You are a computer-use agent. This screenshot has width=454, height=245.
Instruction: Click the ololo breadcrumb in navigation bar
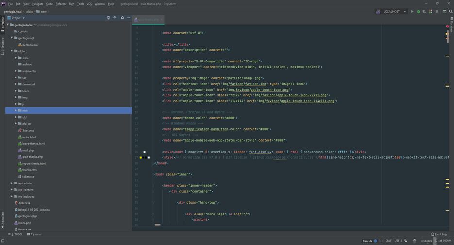30,12
